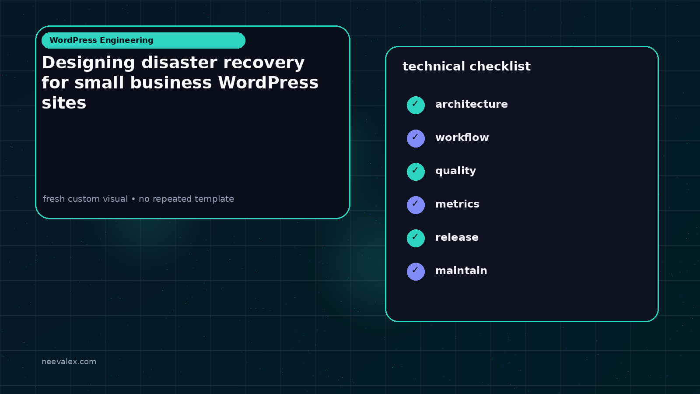This screenshot has height=394, width=700.
Task: Click the maintain checkmark icon
Action: point(416,271)
